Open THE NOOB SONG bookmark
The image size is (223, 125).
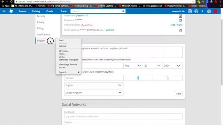(59, 6)
